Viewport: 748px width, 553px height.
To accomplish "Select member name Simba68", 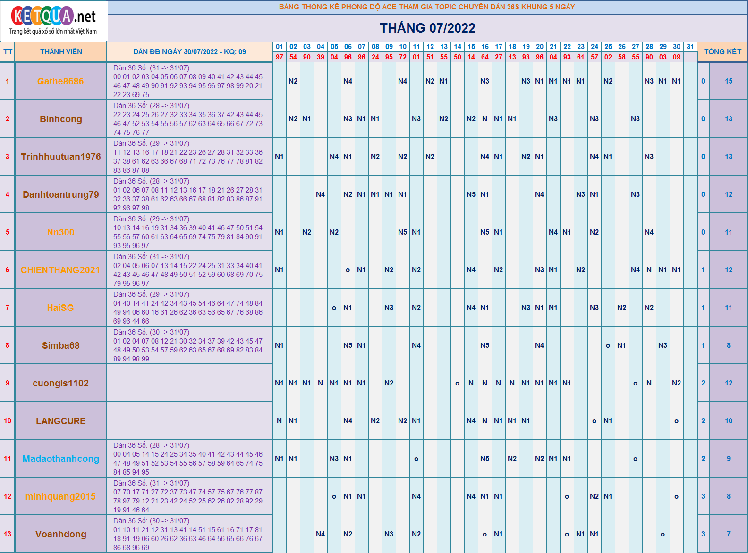I will coord(61,345).
